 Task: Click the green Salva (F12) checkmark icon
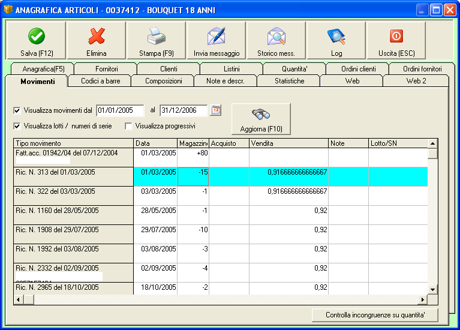tap(37, 36)
